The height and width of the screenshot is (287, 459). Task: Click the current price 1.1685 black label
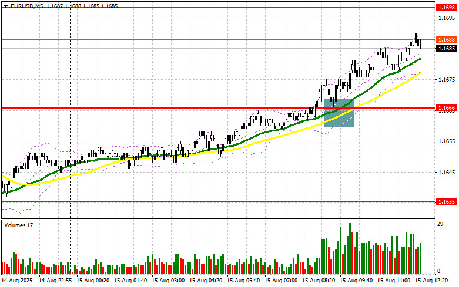(446, 48)
